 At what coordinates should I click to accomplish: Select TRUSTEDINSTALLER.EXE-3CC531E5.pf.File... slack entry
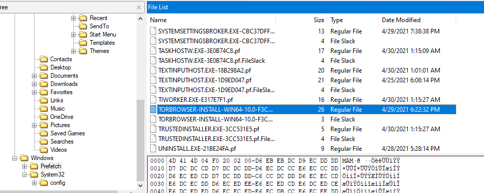point(216,139)
